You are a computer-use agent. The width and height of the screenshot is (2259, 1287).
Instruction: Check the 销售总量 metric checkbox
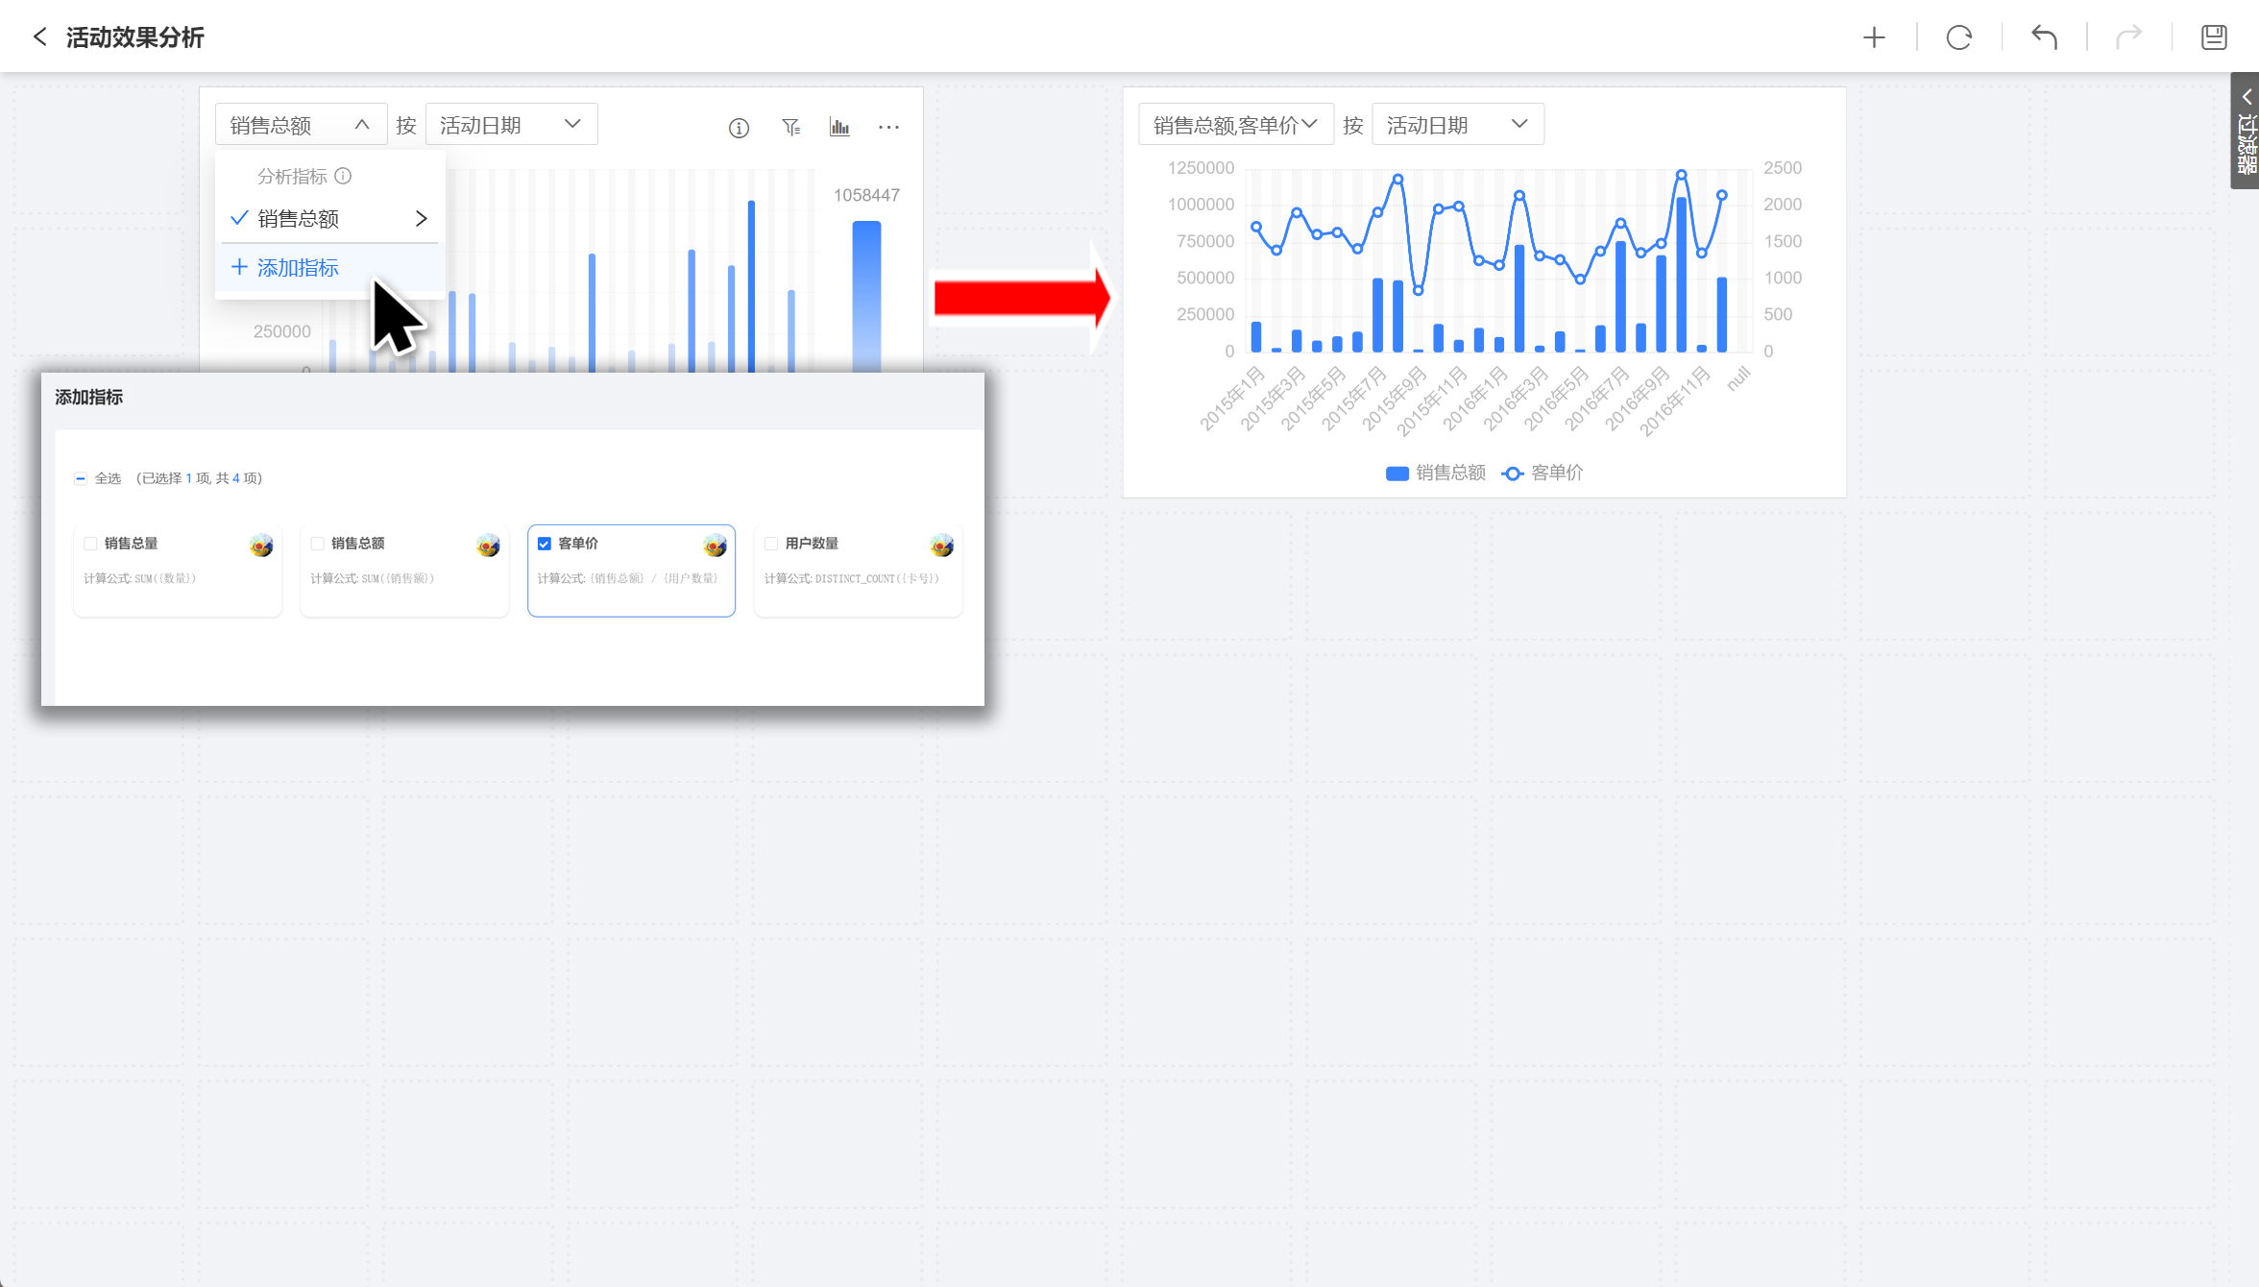(x=91, y=544)
